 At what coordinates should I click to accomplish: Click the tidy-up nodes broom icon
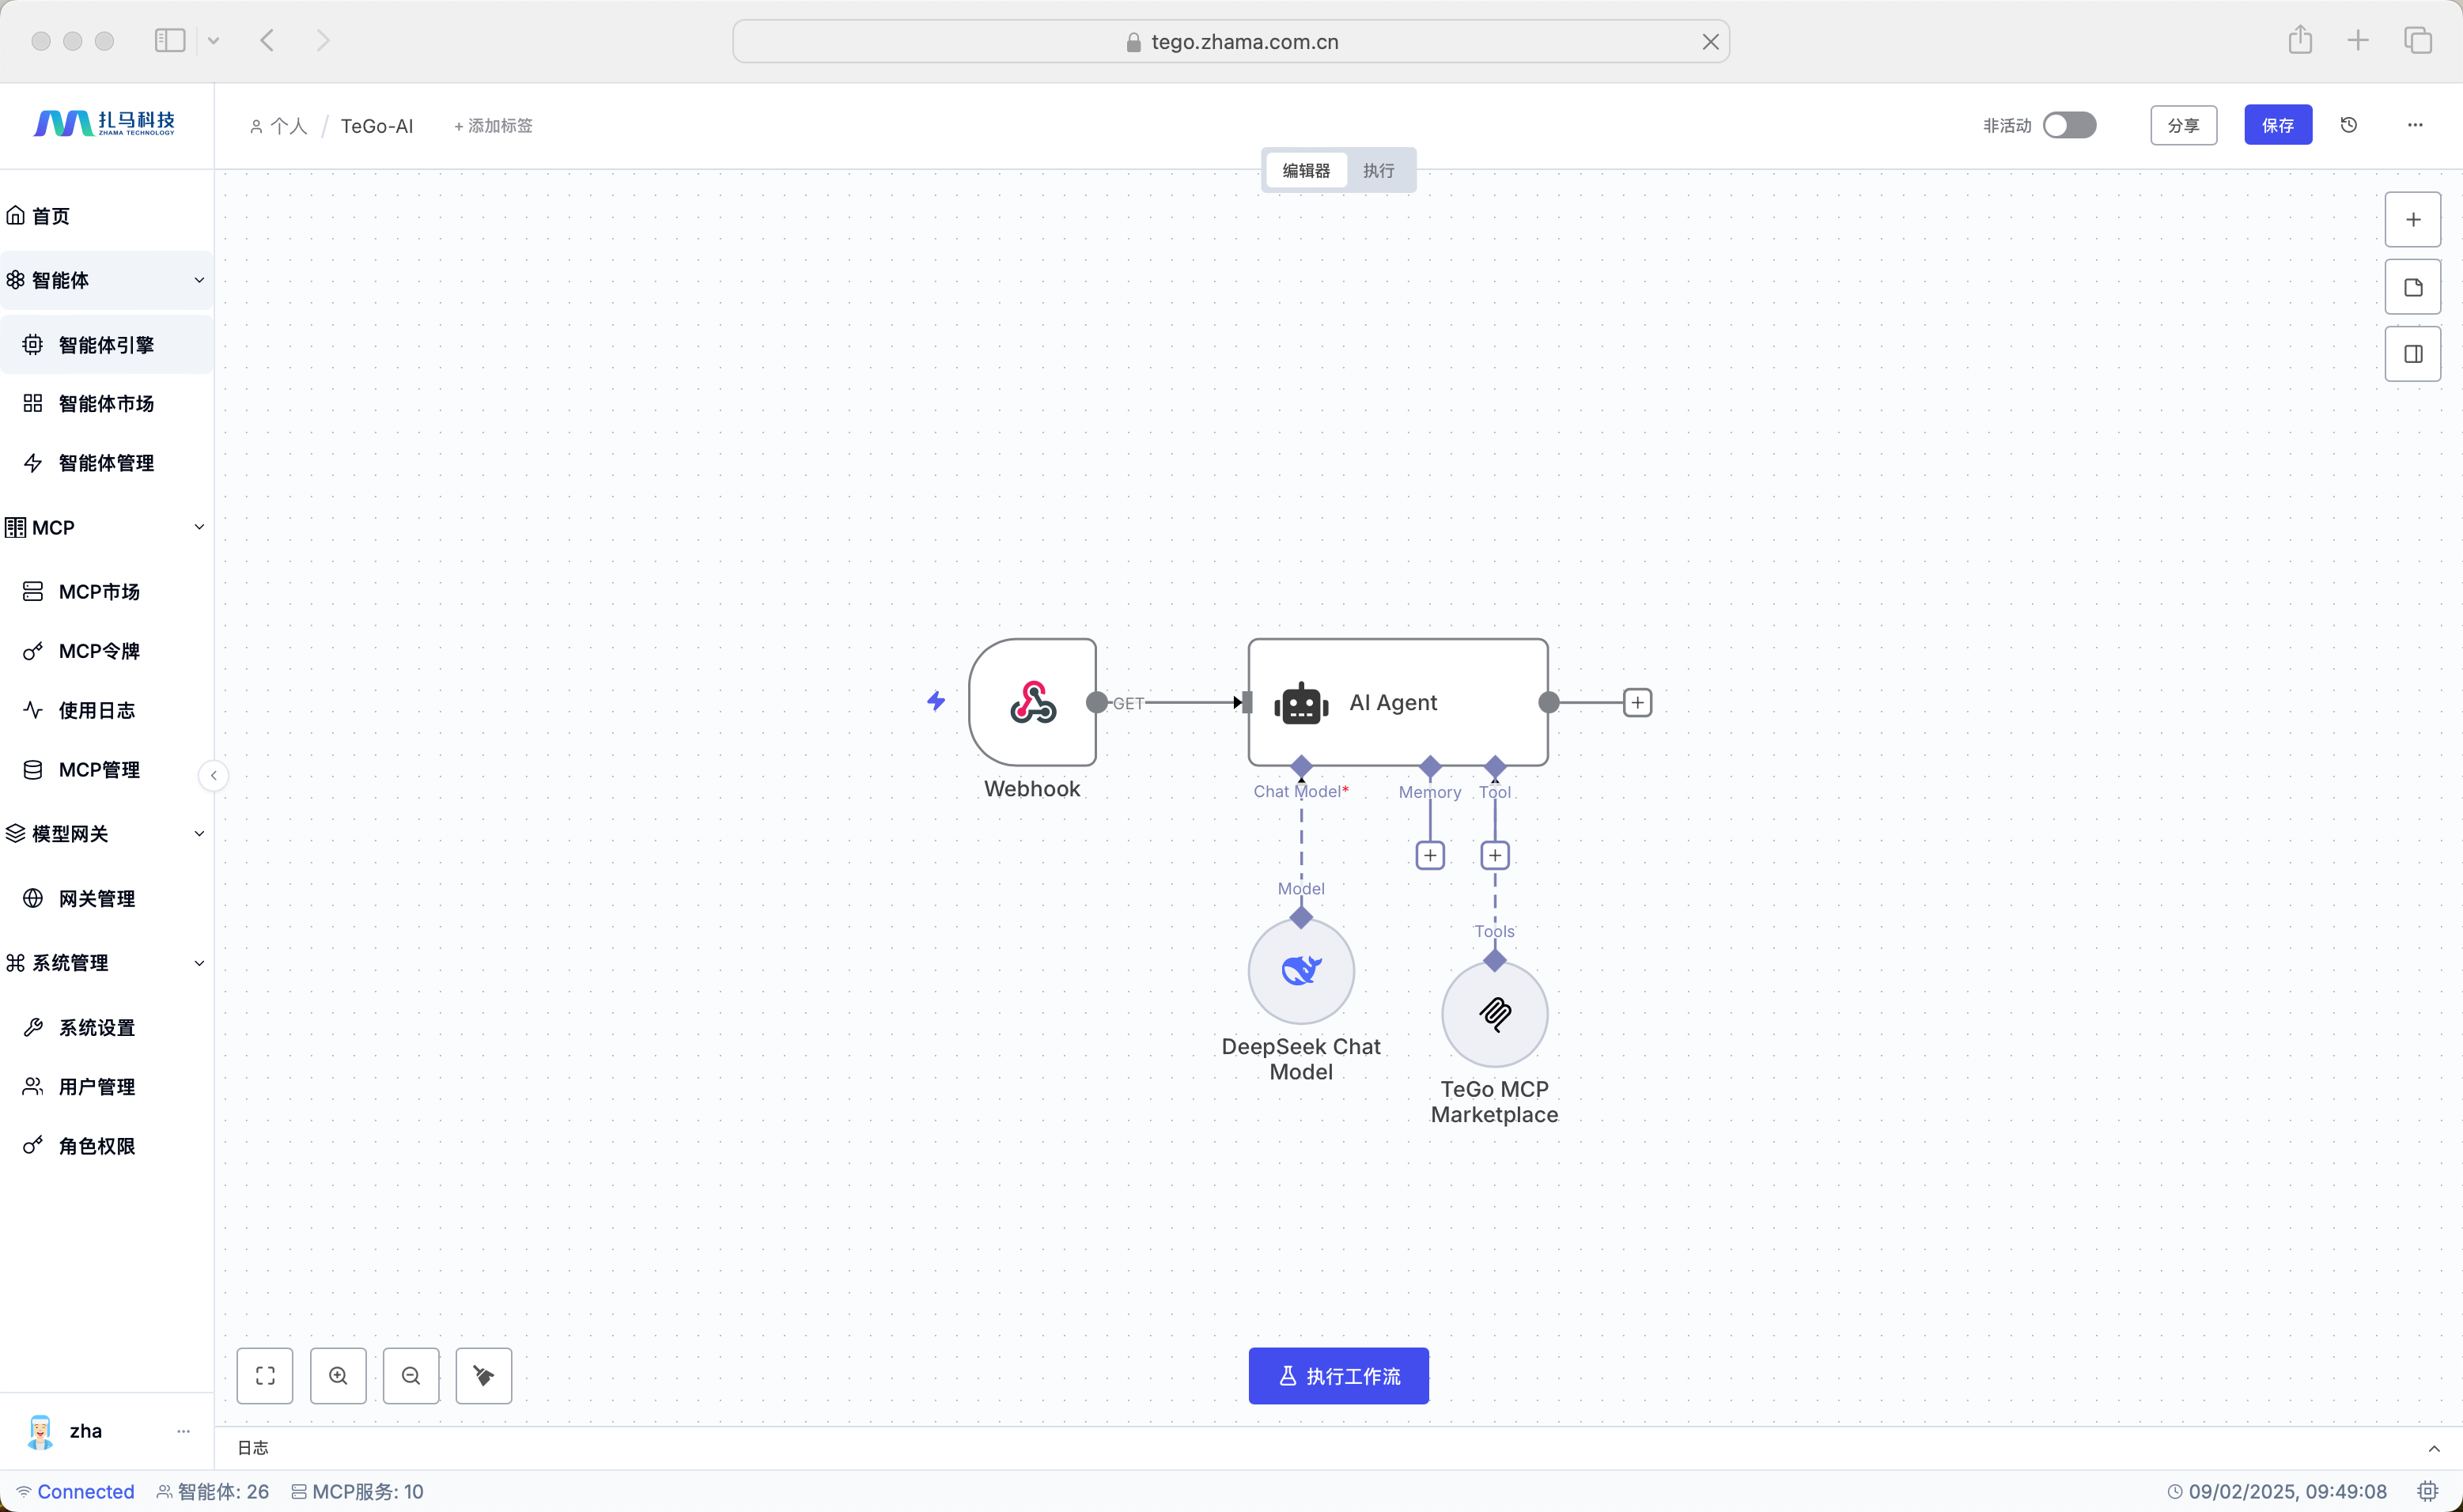484,1375
